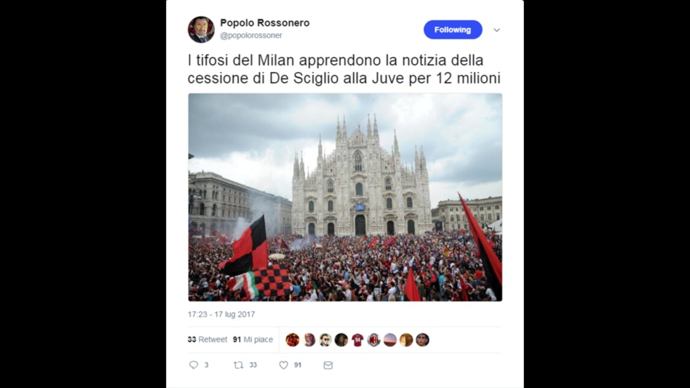View the 33 Retweet list
The image size is (690, 388).
(207, 339)
